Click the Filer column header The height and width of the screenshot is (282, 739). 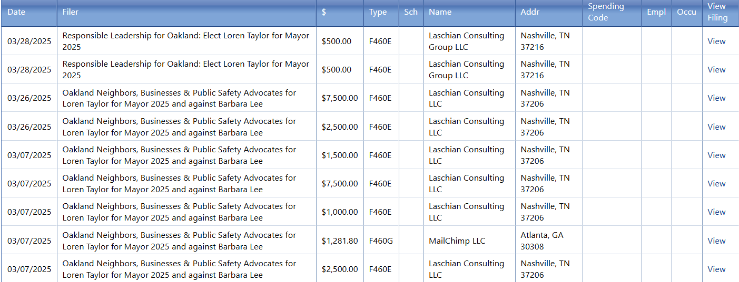point(71,12)
